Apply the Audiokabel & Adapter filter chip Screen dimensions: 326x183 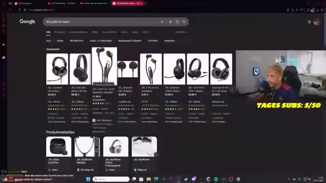pos(130,41)
